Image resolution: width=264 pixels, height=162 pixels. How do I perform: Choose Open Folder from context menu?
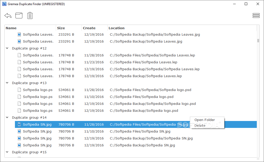point(205,120)
